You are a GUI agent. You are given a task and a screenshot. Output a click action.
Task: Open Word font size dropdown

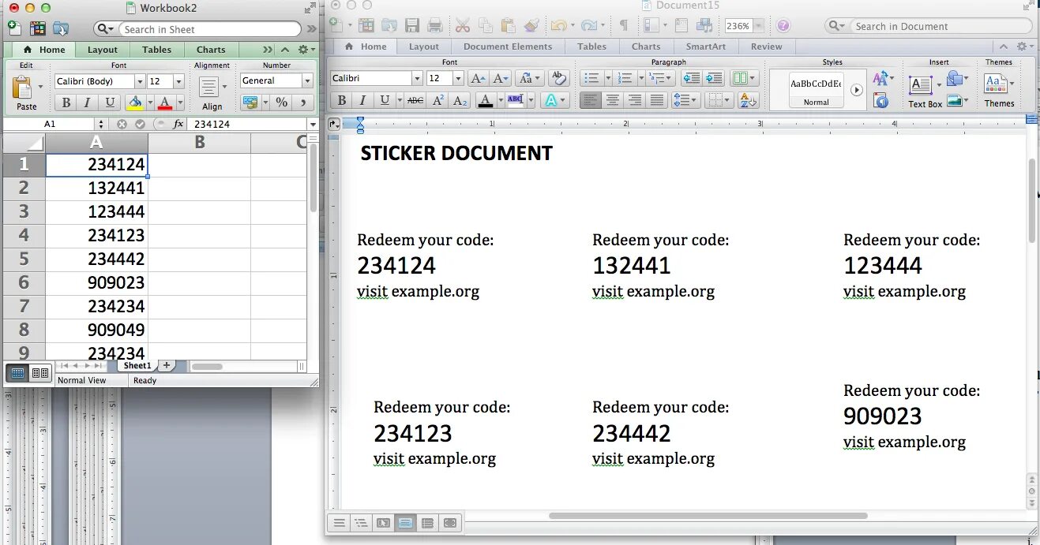(457, 78)
